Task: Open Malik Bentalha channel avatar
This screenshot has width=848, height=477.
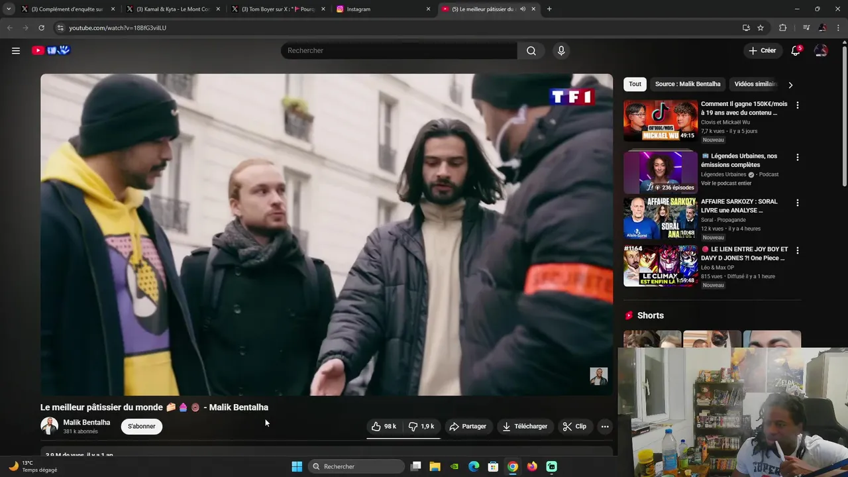Action: tap(49, 426)
